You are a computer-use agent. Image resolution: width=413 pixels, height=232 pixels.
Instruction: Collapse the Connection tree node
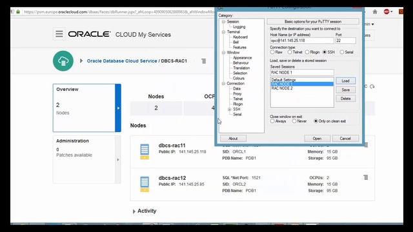pyautogui.click(x=223, y=83)
